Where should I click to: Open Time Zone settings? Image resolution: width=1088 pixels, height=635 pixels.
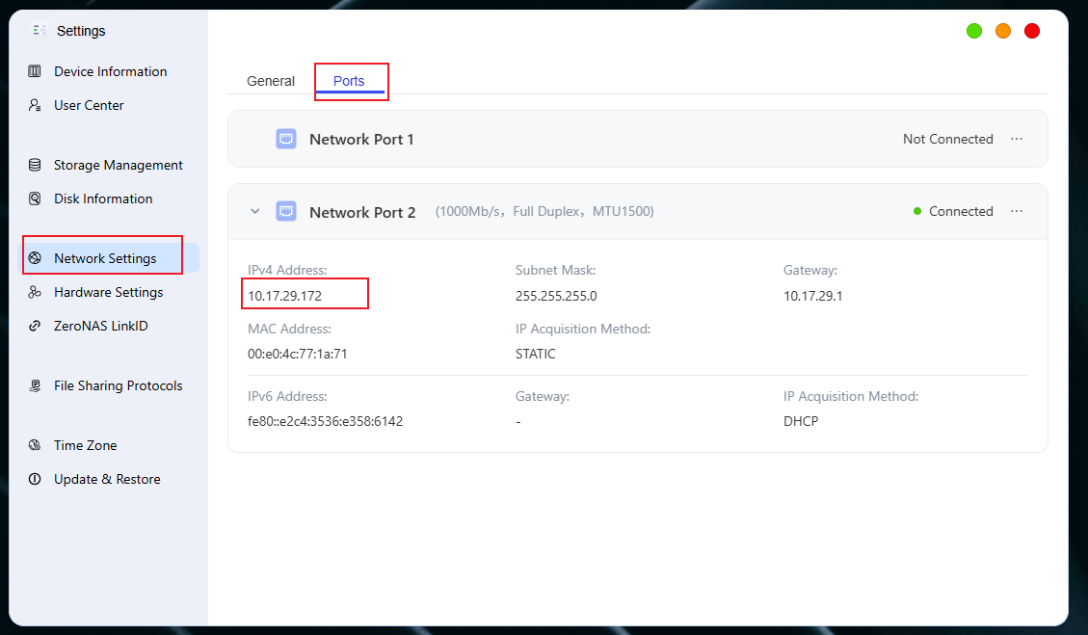[86, 445]
